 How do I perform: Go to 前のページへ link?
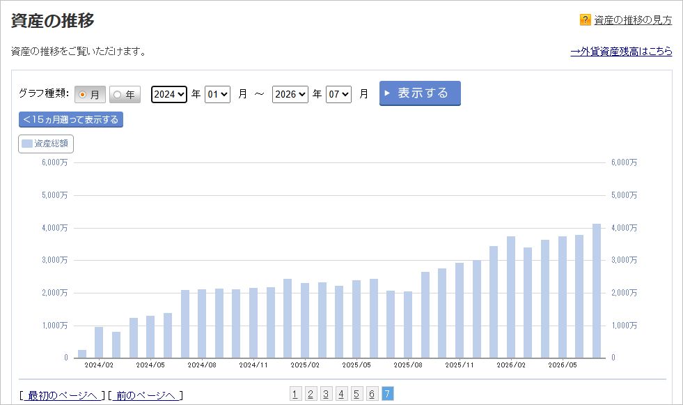[x=146, y=395]
